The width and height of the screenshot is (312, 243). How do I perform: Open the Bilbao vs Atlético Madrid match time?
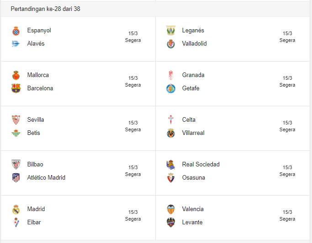click(x=133, y=174)
